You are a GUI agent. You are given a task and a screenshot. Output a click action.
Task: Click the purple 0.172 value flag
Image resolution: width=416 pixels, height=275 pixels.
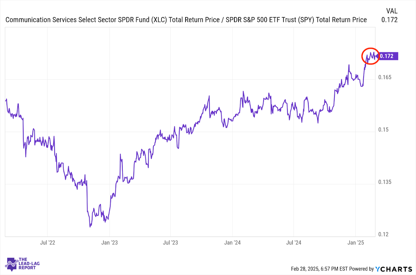[x=388, y=56]
